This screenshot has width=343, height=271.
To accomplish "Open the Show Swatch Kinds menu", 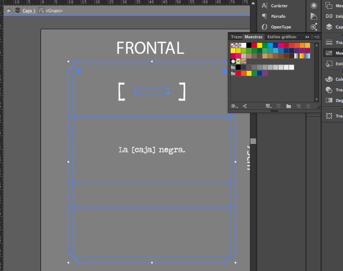I will tap(245, 106).
